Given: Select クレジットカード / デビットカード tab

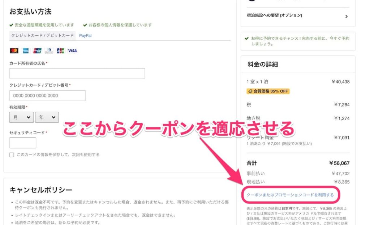Looking at the screenshot, I should click(x=42, y=36).
